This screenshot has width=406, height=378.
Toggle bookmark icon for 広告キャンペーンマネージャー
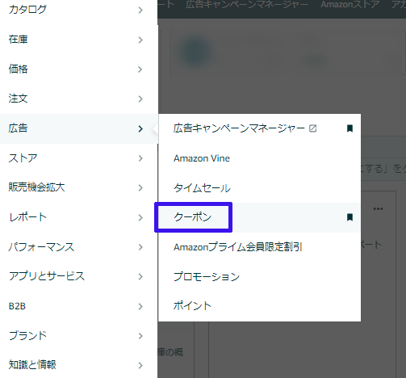[x=349, y=128]
